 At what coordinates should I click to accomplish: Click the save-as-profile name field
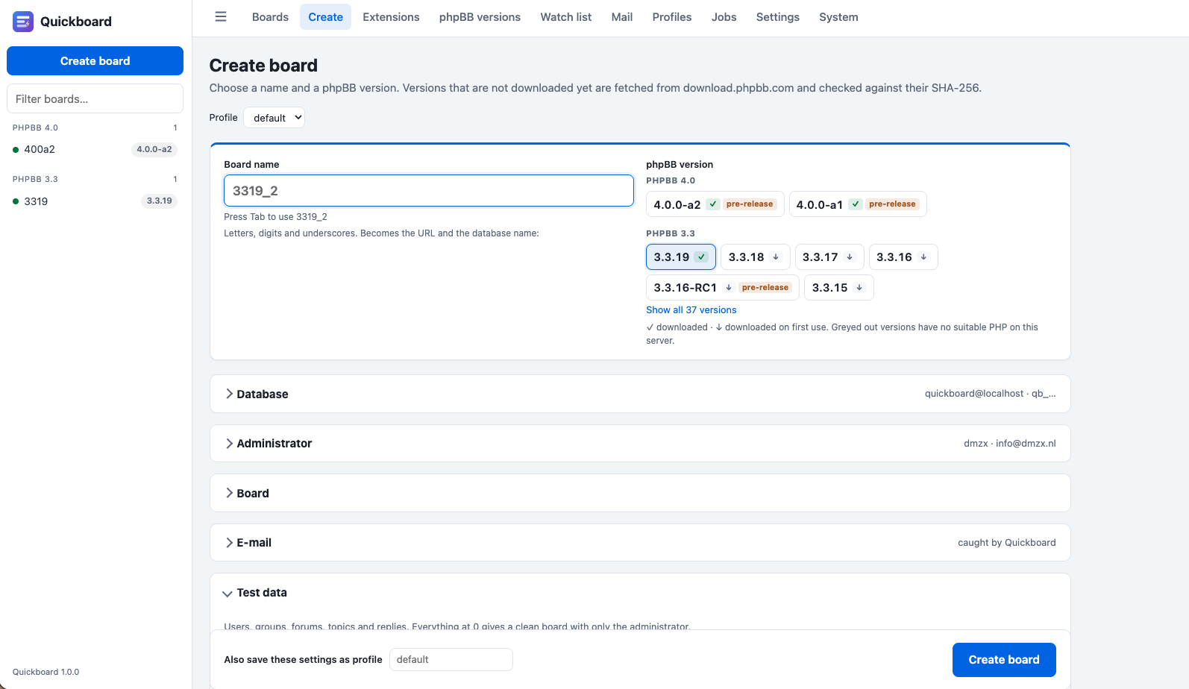pos(451,660)
